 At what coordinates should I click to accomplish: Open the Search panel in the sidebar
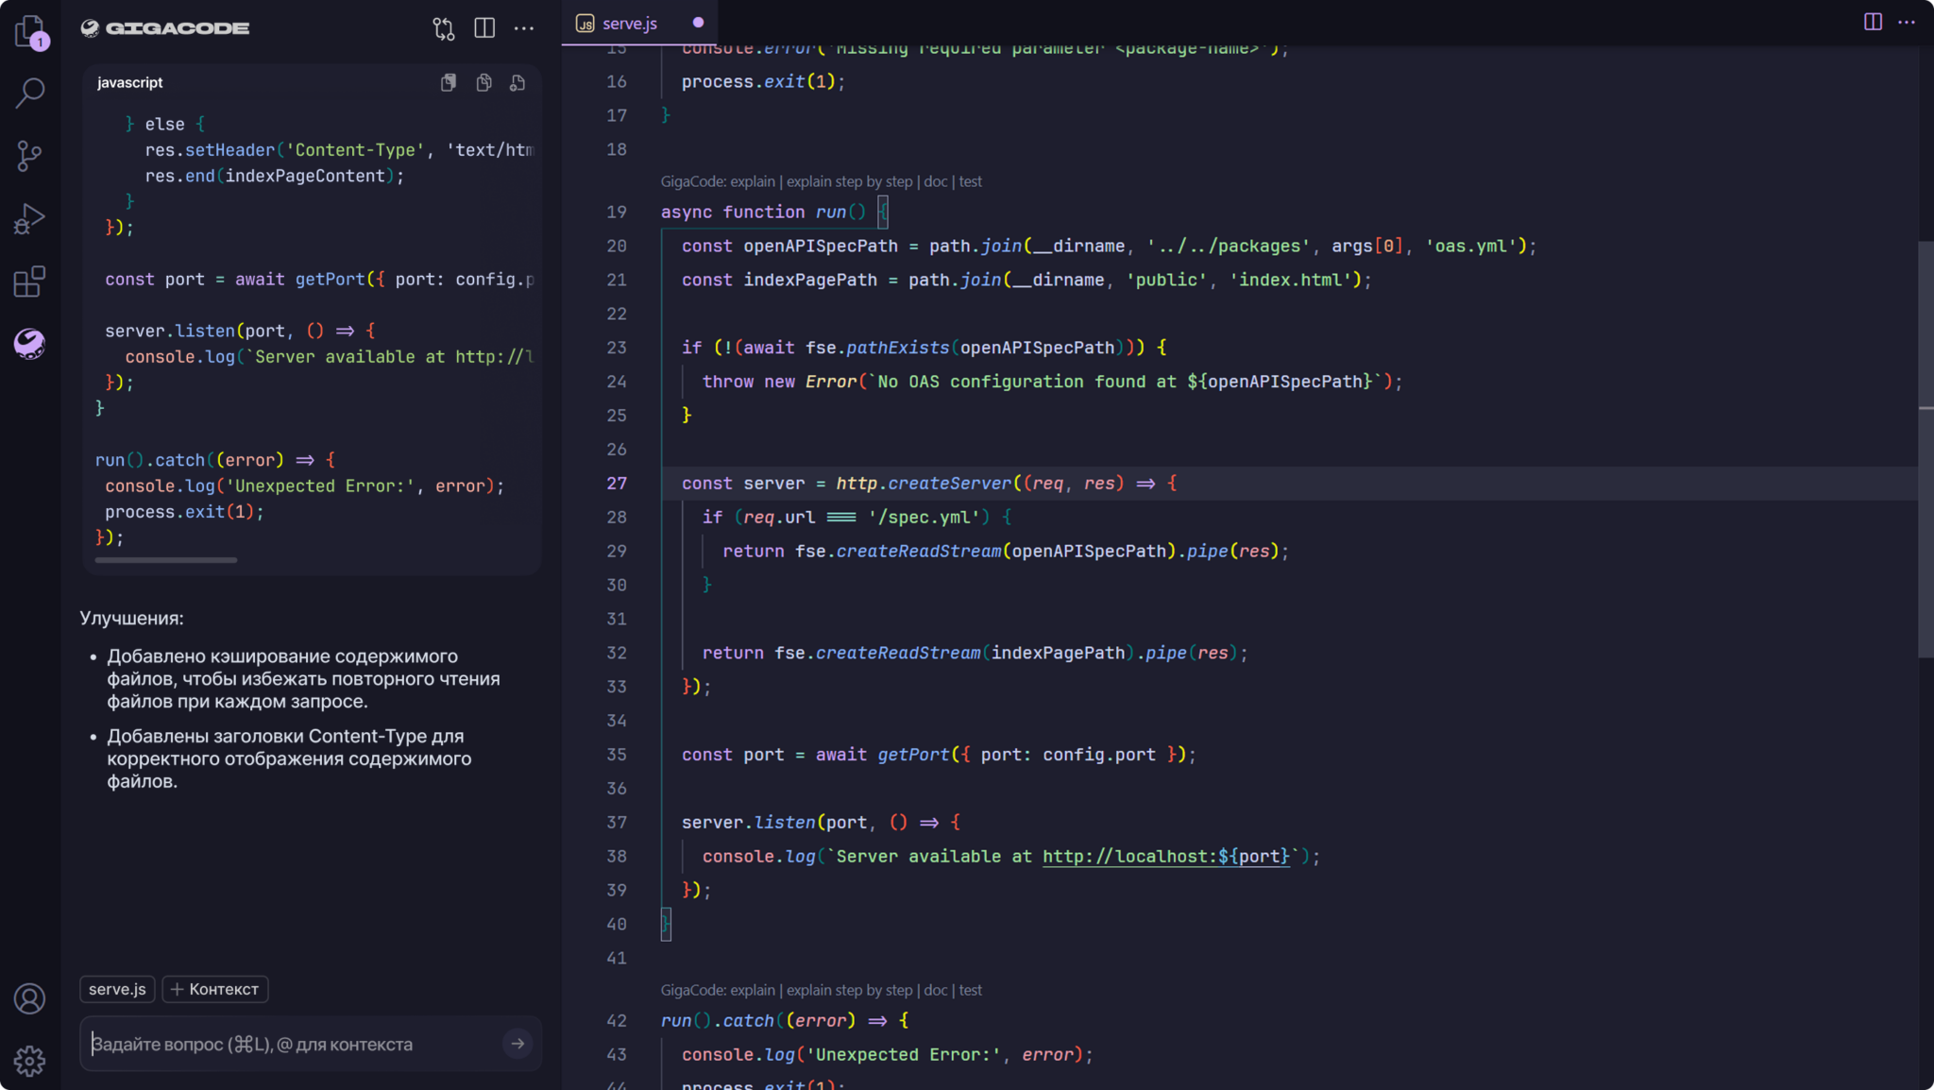point(29,92)
